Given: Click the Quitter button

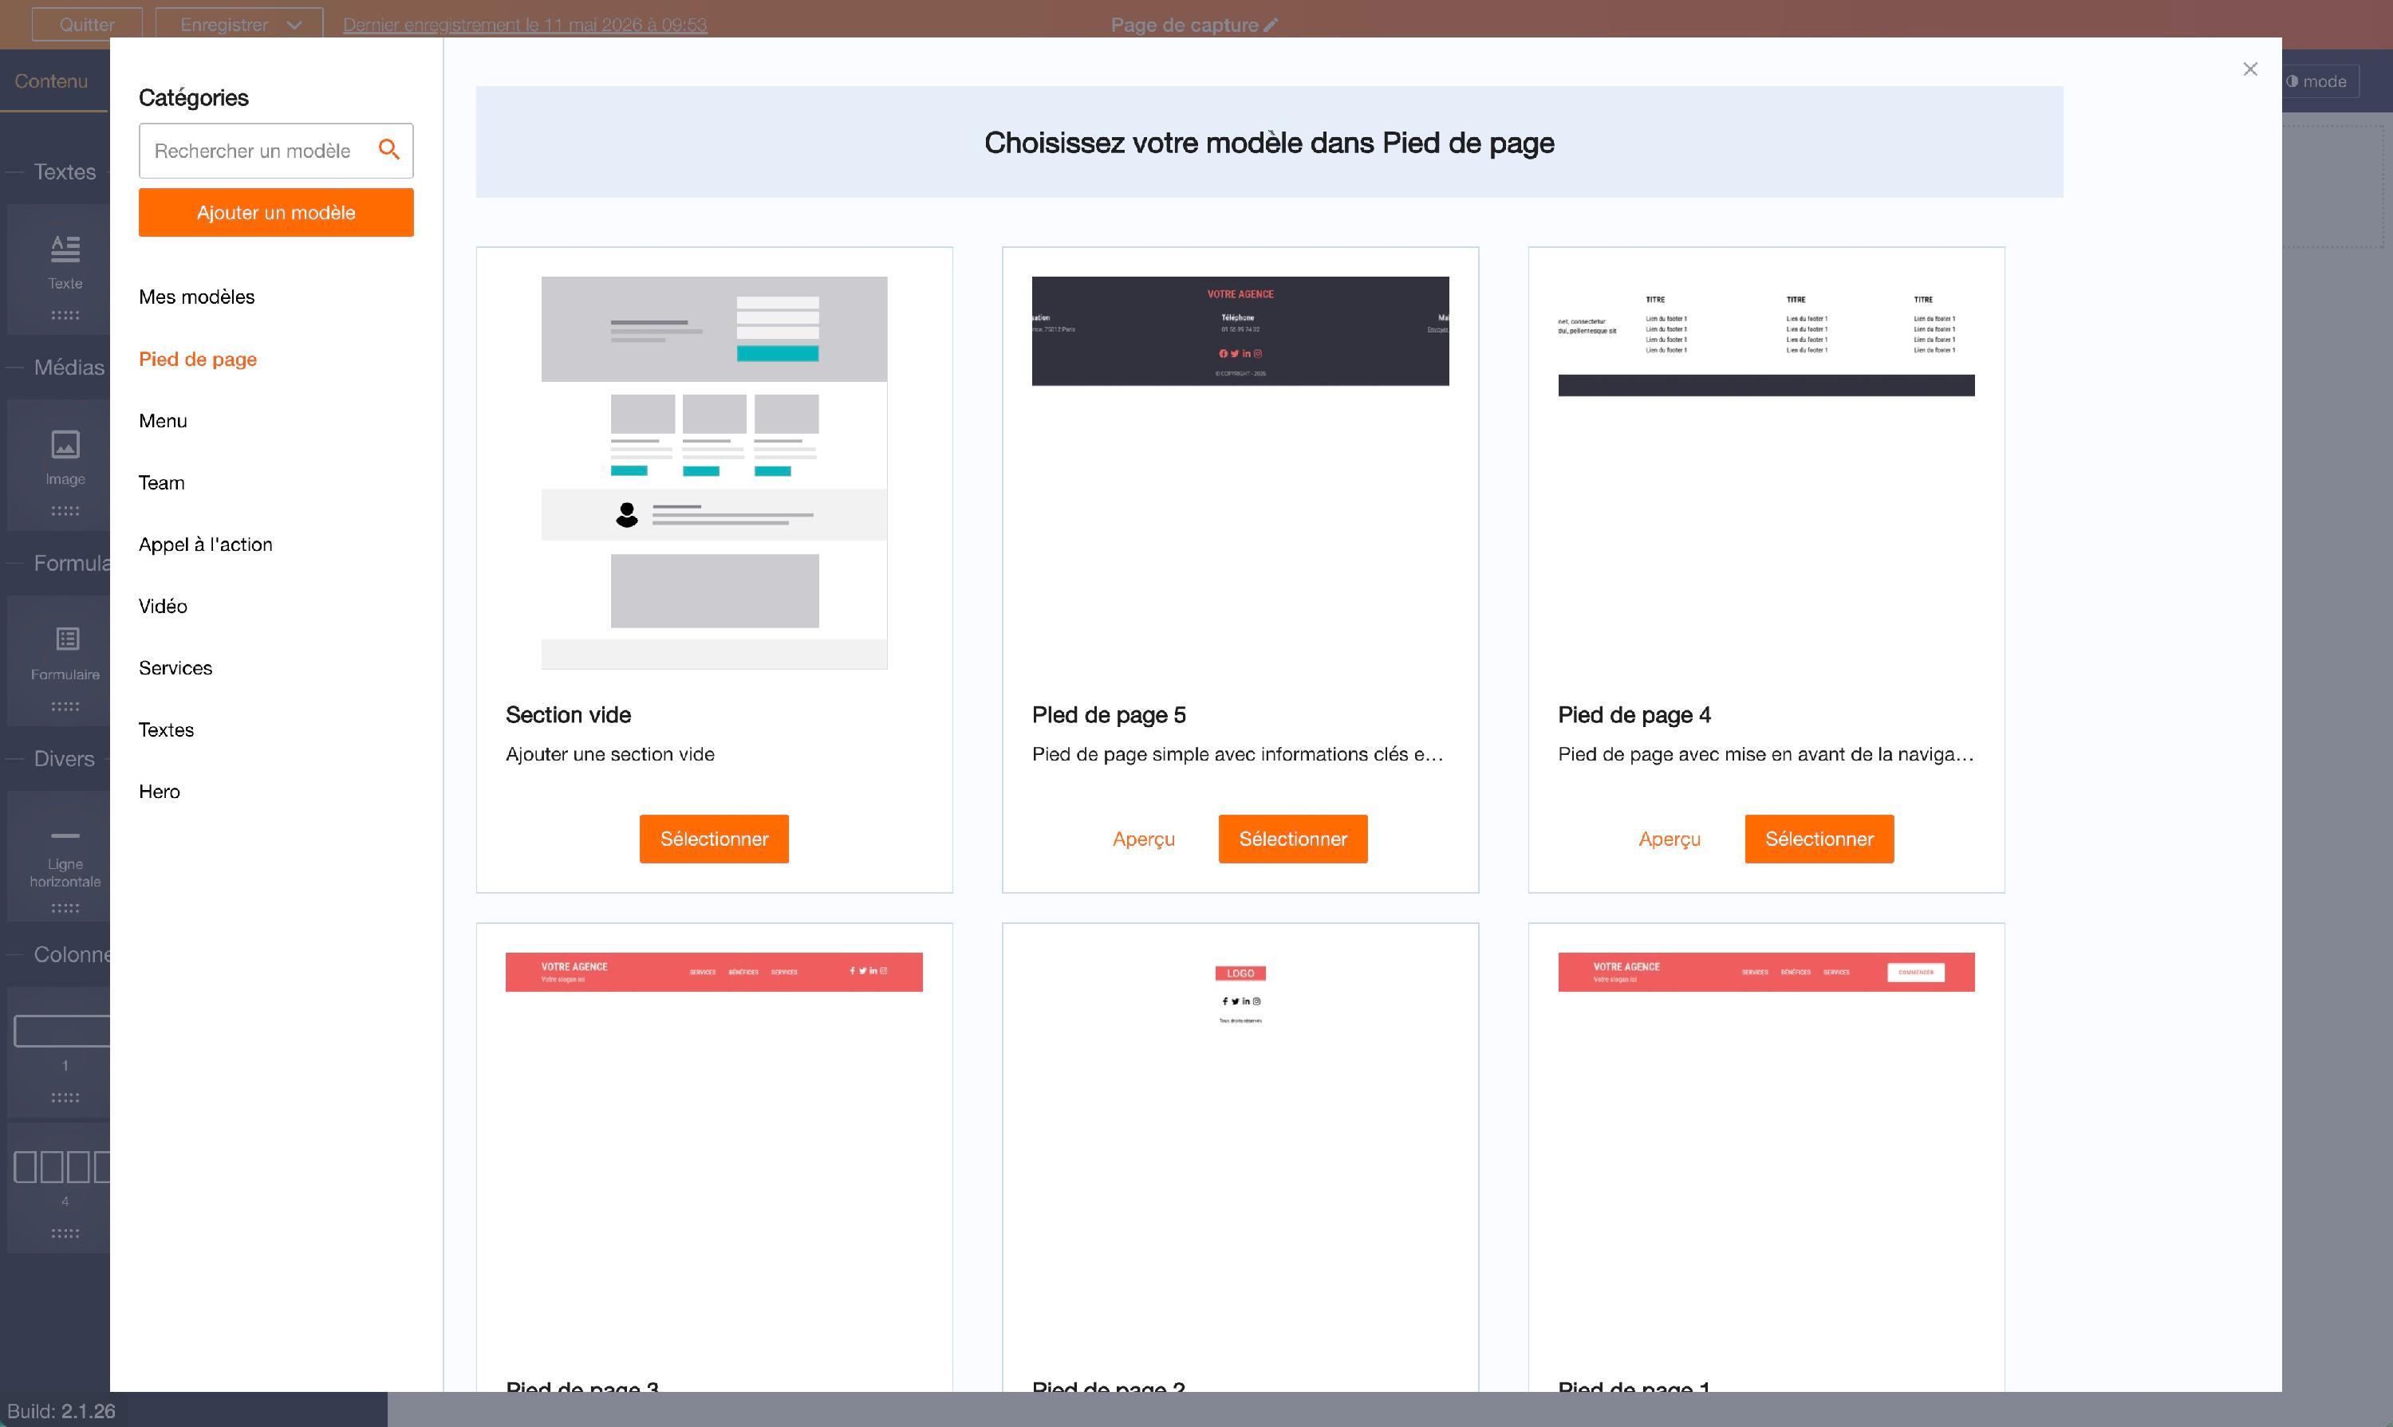Looking at the screenshot, I should pos(87,25).
